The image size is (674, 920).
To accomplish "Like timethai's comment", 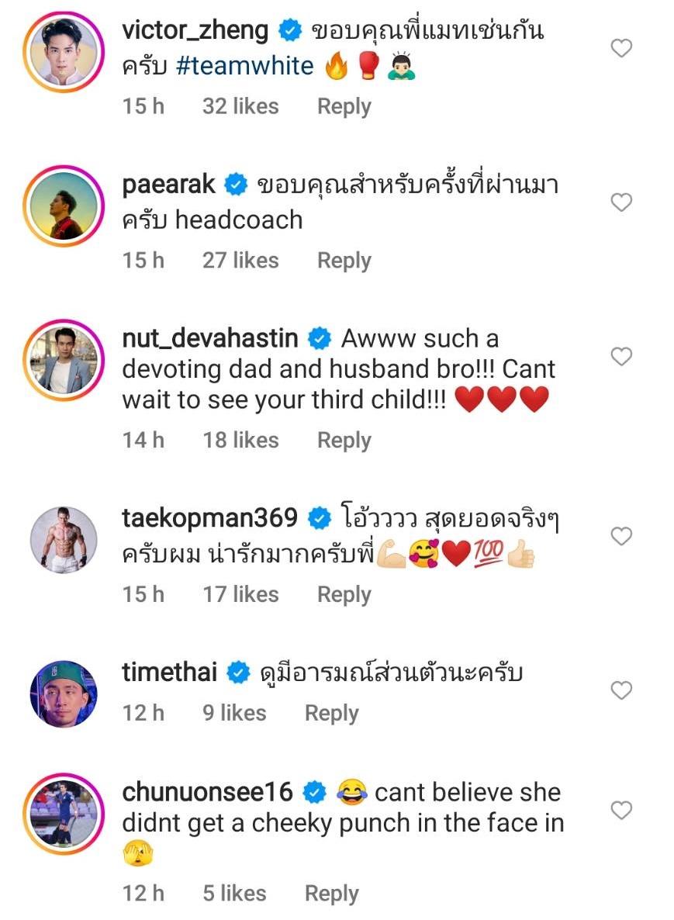I will 621,690.
